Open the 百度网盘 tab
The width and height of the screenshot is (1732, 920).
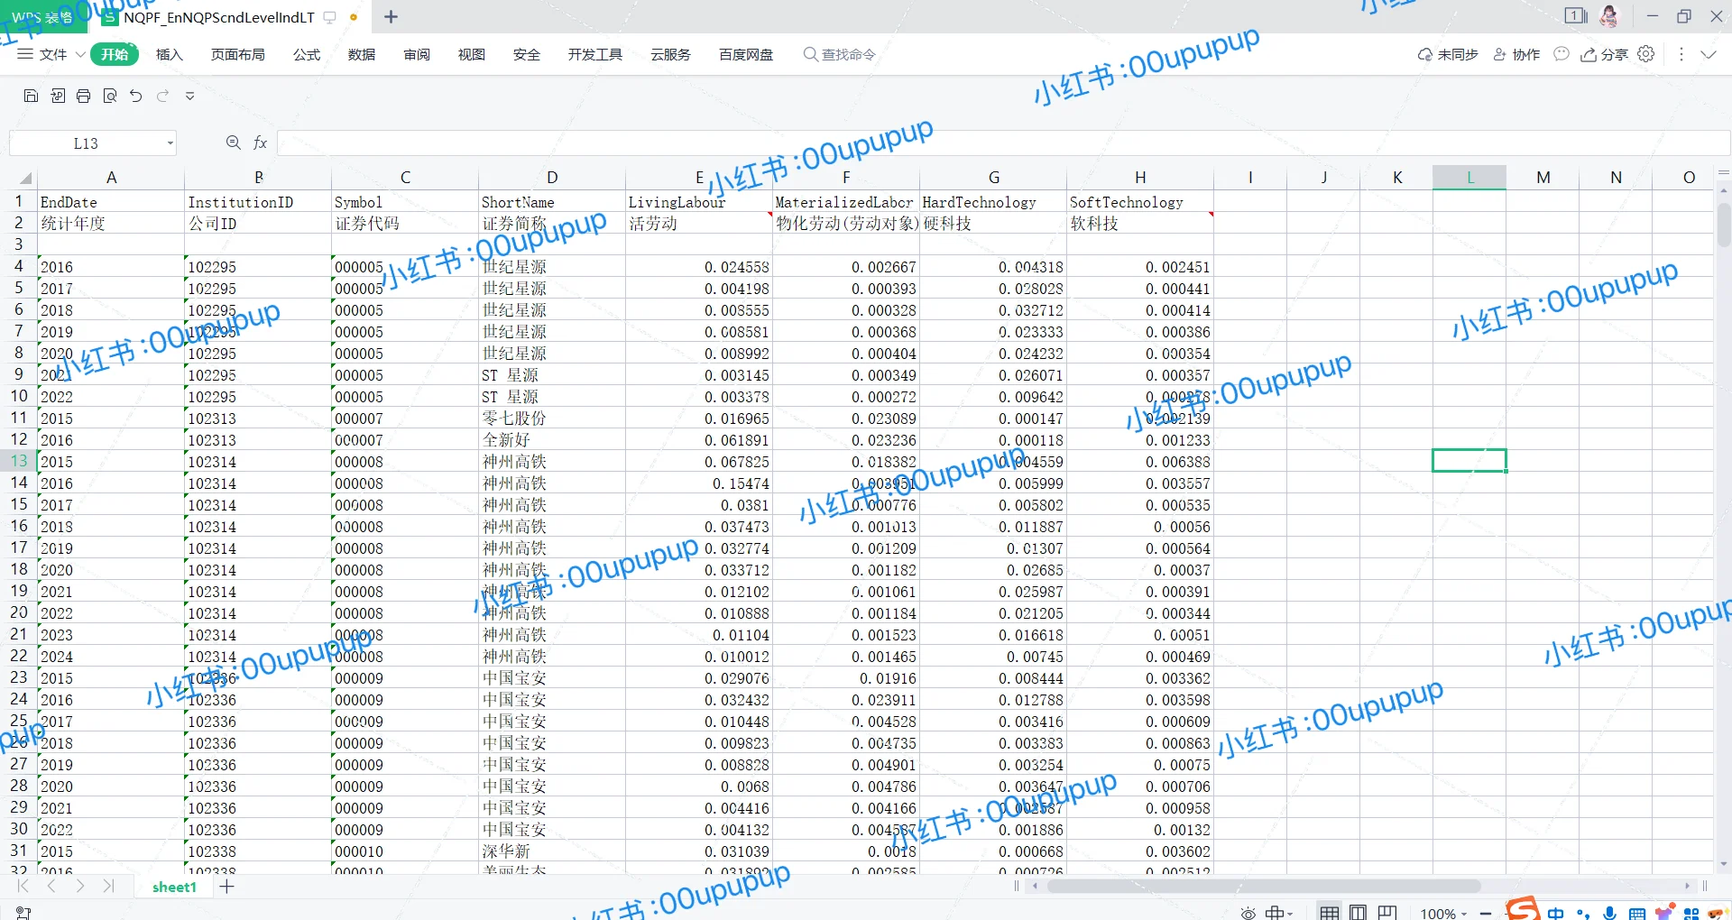746,54
